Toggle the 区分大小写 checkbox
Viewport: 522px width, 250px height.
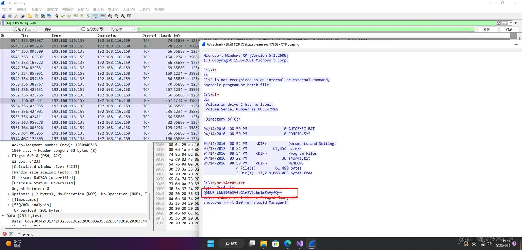click(83, 29)
